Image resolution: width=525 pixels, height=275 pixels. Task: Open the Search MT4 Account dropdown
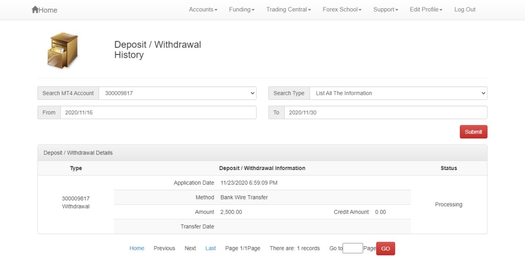coord(177,93)
